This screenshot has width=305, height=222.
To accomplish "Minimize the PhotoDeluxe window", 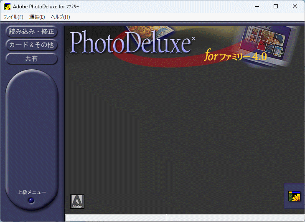I will pos(257,6).
